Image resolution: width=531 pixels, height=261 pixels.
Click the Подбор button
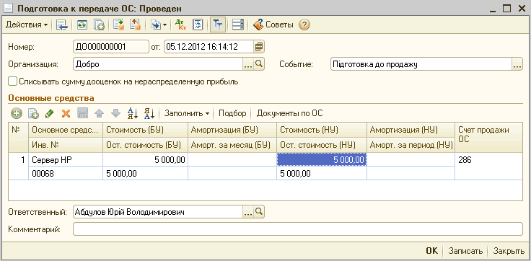[x=232, y=113]
